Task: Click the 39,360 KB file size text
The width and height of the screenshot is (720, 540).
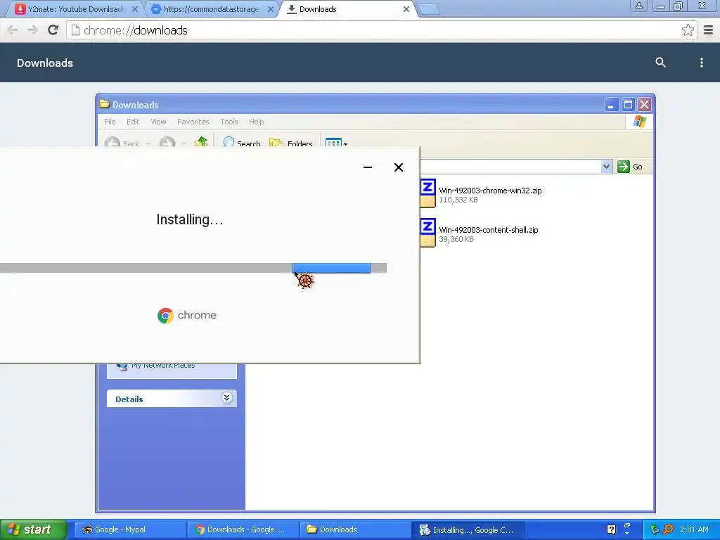Action: coord(456,239)
